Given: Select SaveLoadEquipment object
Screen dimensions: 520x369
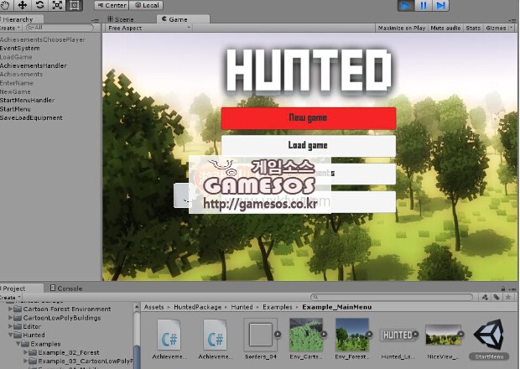Looking at the screenshot, I should point(31,117).
